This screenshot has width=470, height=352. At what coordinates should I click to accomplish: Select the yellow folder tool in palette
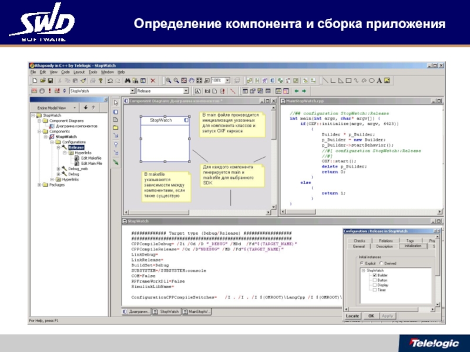click(116, 127)
